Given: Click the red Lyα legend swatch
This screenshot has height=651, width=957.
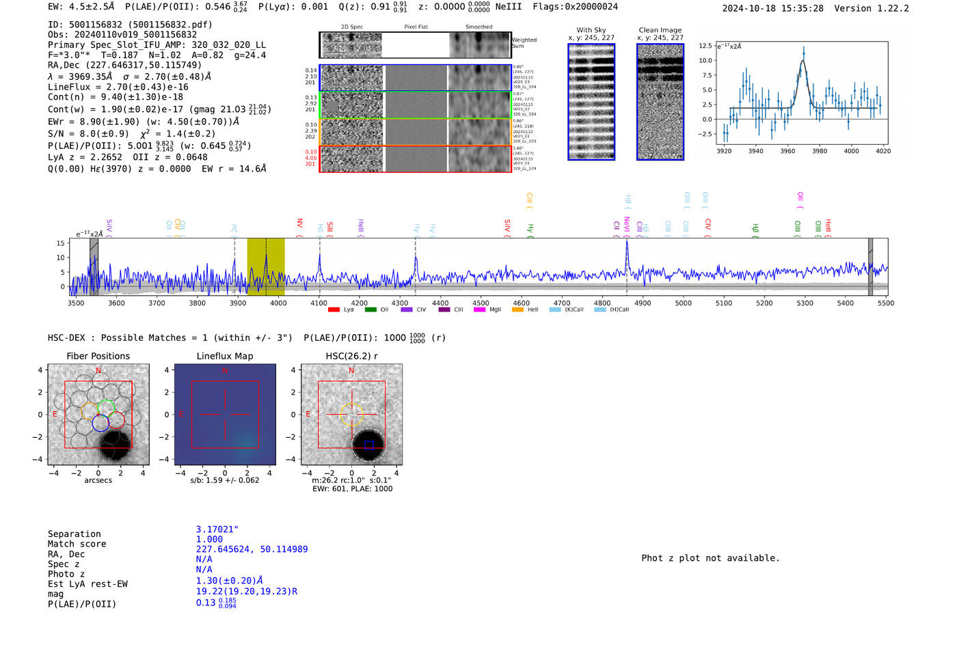Looking at the screenshot, I should point(334,309).
